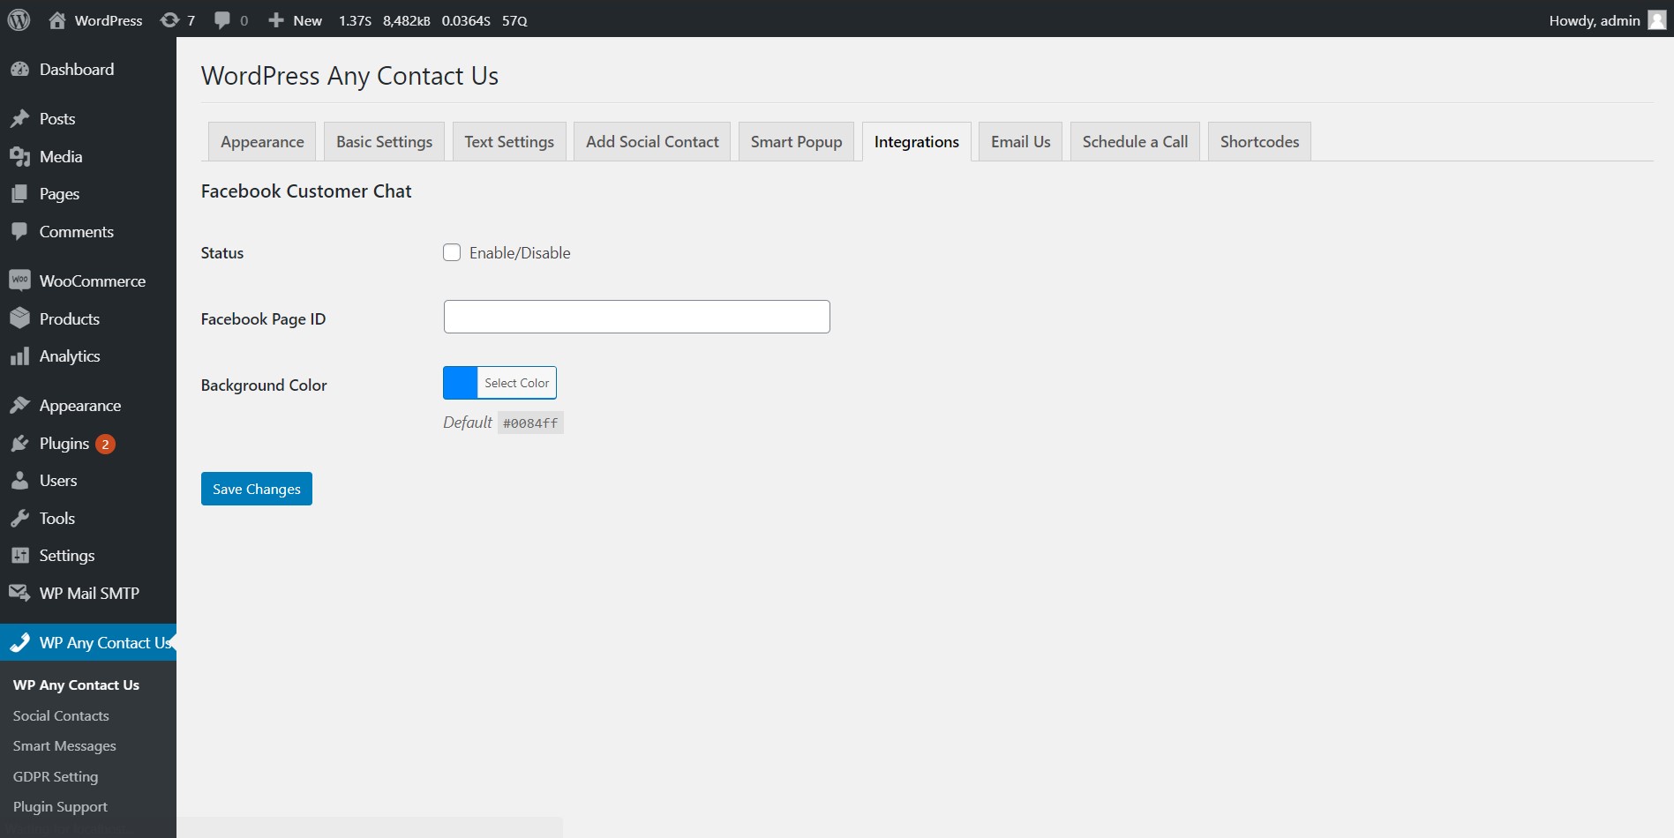Click the Media icon in sidebar

pyautogui.click(x=19, y=157)
